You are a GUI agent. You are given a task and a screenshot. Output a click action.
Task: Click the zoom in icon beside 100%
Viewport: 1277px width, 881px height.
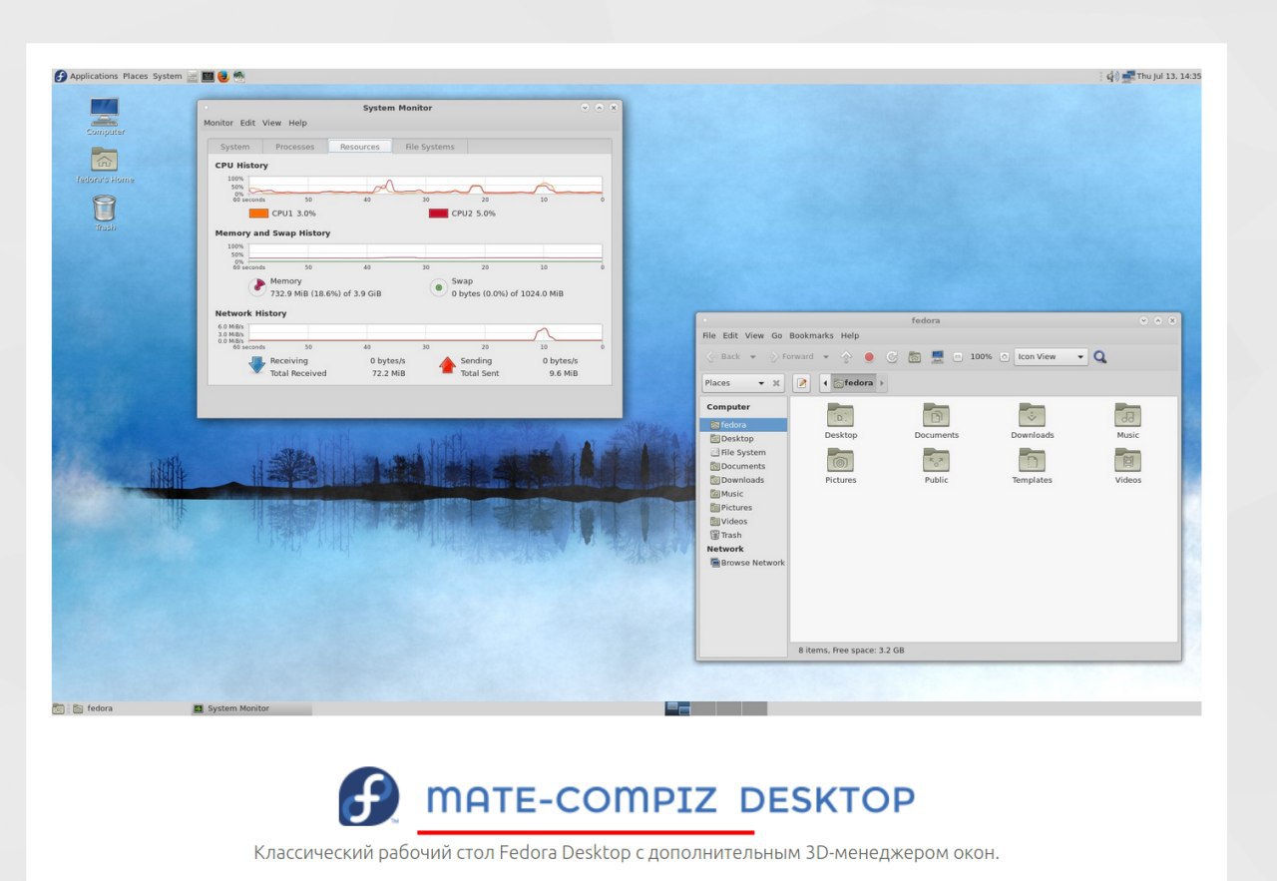click(x=1005, y=356)
